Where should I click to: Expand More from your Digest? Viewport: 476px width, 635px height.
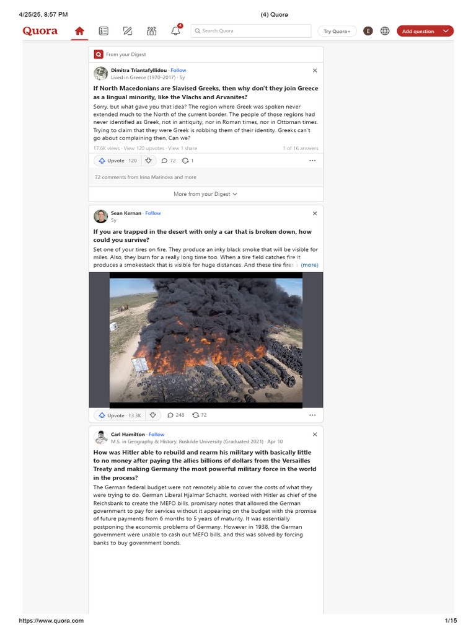pos(206,194)
